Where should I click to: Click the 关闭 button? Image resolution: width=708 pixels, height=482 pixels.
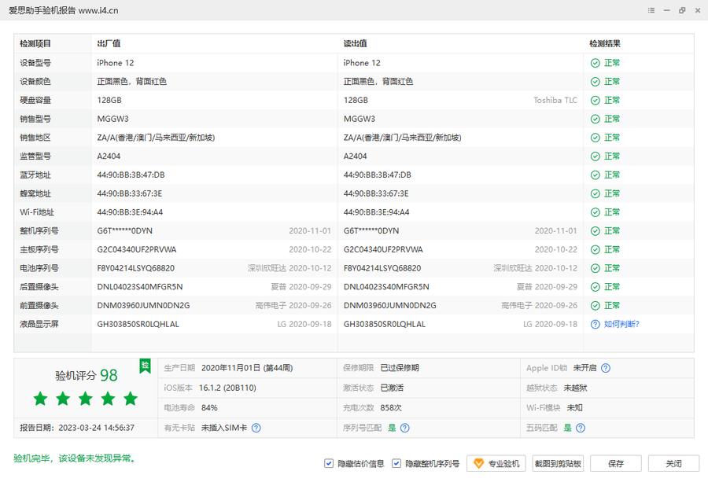pos(673,463)
